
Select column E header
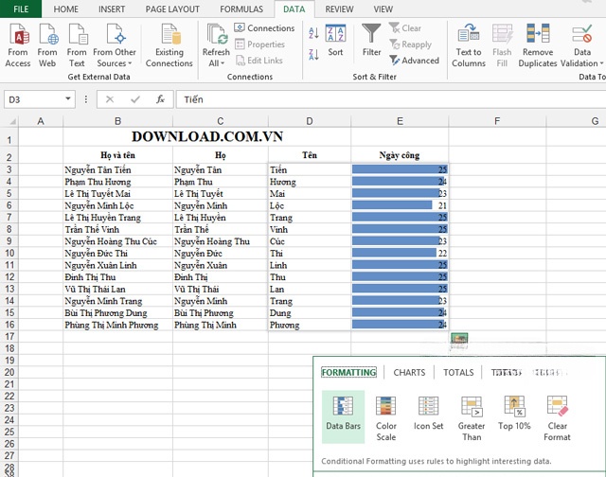(x=400, y=121)
